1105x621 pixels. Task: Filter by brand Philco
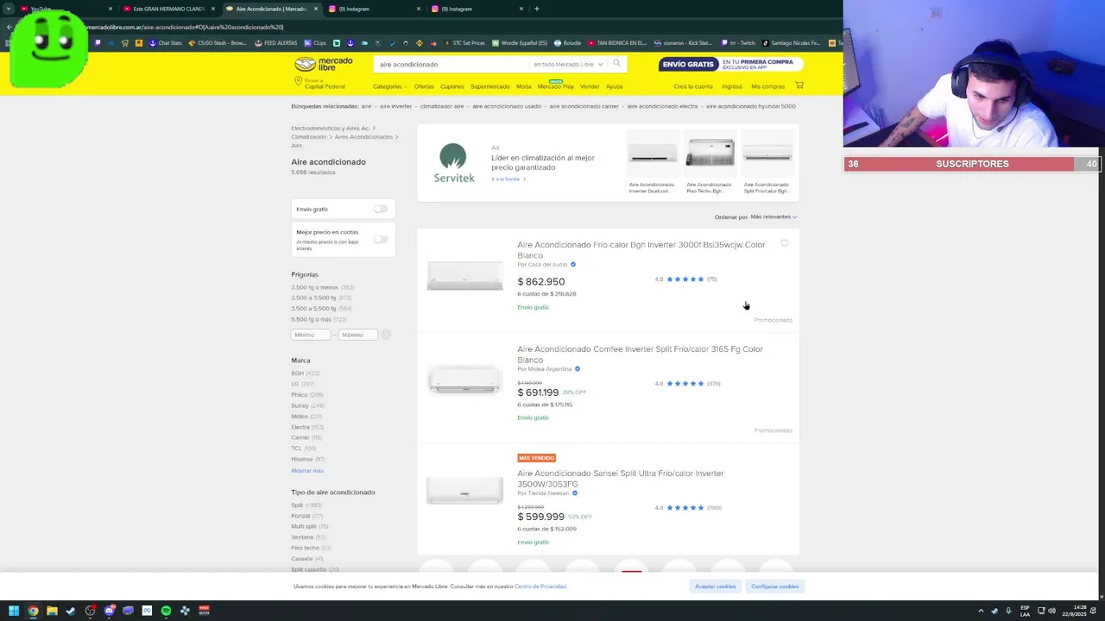[307, 395]
